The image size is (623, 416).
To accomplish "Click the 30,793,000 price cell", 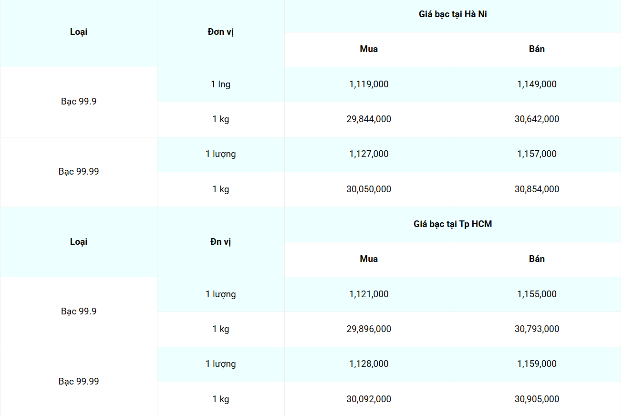I will pos(537,329).
